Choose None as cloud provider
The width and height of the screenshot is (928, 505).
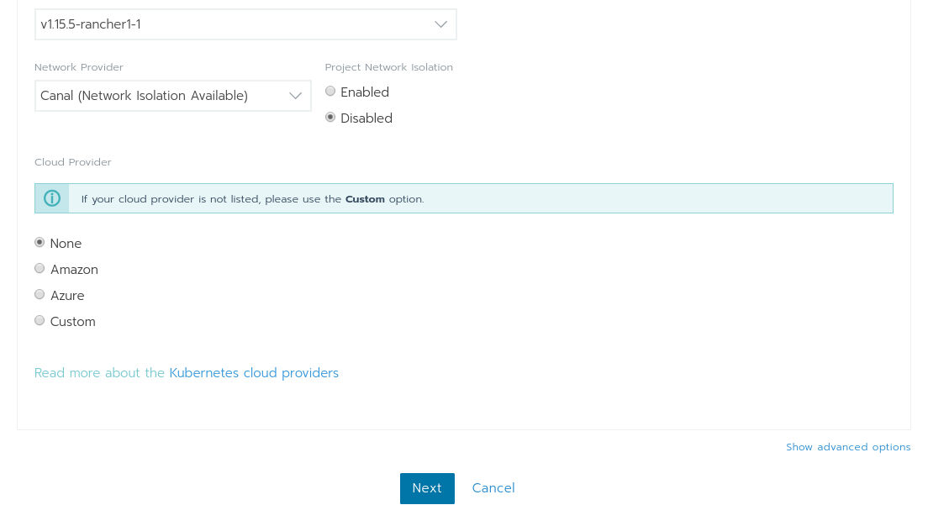(40, 243)
